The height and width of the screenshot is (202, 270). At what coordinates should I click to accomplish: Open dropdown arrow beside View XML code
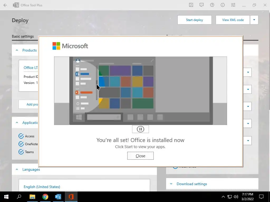pyautogui.click(x=254, y=20)
